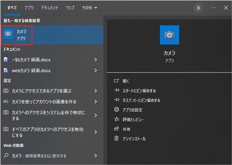Screen dimensions: 232x165
Task: Click pin icon for タスク バーにピン留めする
Action: click(x=117, y=100)
